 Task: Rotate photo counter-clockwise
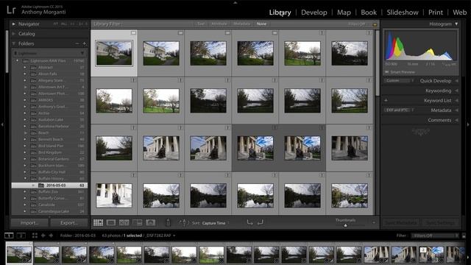tap(250, 222)
